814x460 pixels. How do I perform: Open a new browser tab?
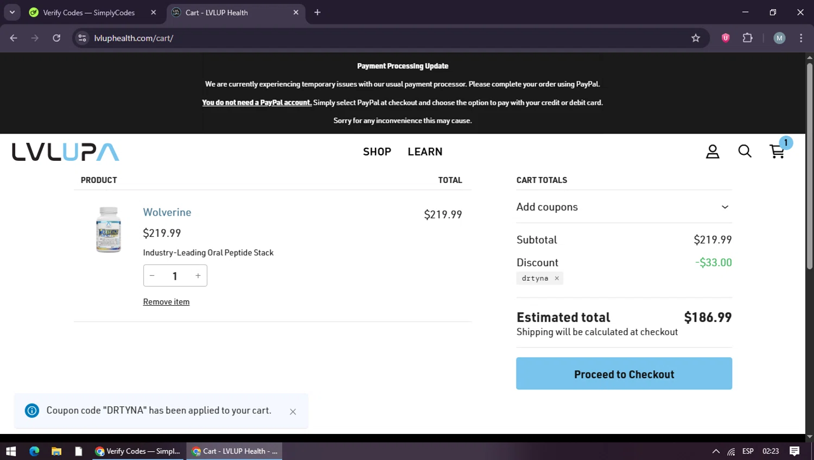[x=317, y=12]
